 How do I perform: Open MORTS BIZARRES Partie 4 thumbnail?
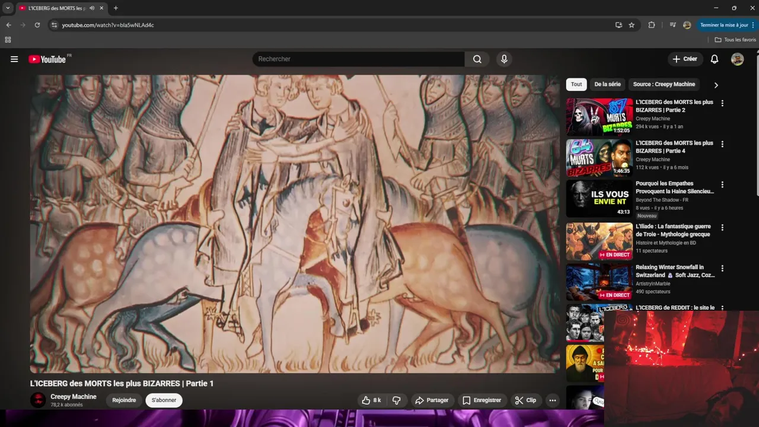pyautogui.click(x=599, y=158)
